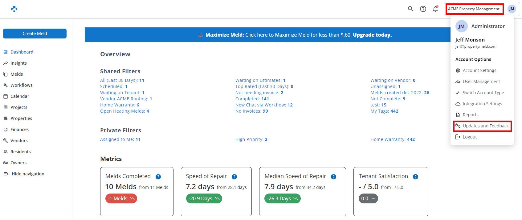Select Switch Account Type option
The height and width of the screenshot is (220, 522).
point(483,93)
